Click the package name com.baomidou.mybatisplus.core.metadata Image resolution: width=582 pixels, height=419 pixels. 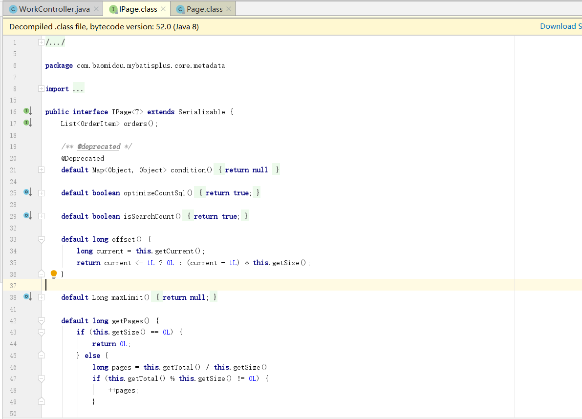coord(151,65)
